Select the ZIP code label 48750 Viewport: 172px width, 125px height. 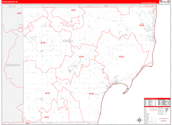tap(142, 25)
